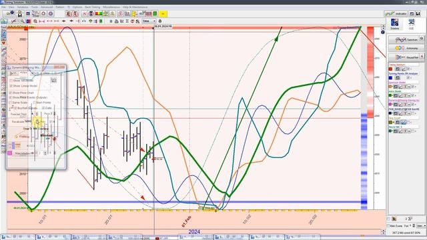Click the E-bar icon right of the first E icon
The image size is (427, 240).
click(75, 13)
